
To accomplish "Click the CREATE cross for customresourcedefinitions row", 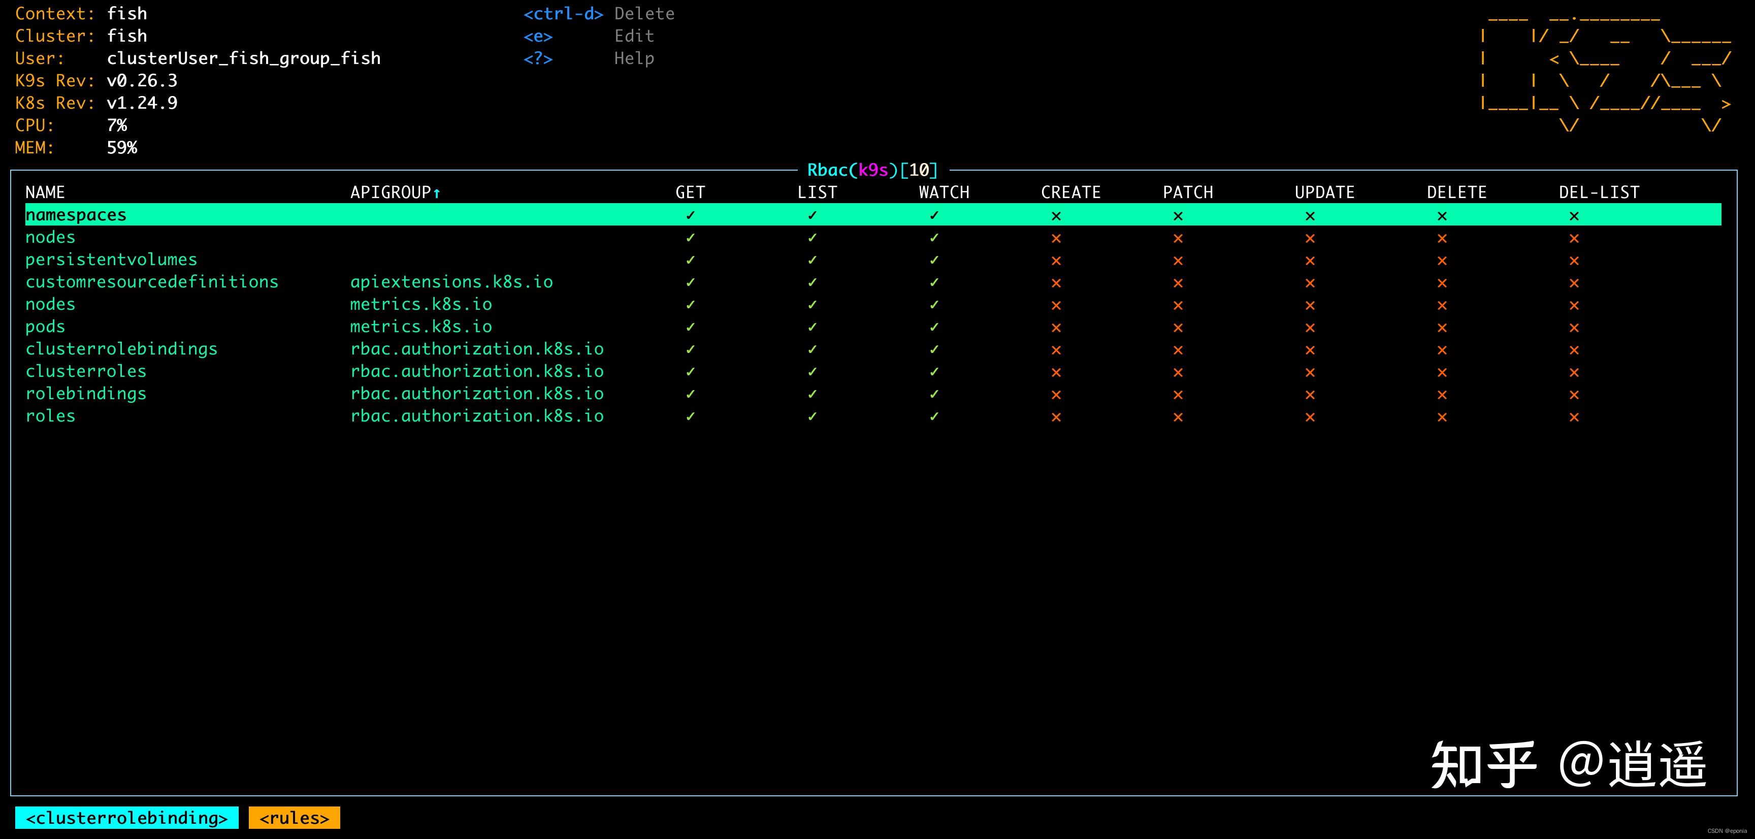I will (1056, 283).
